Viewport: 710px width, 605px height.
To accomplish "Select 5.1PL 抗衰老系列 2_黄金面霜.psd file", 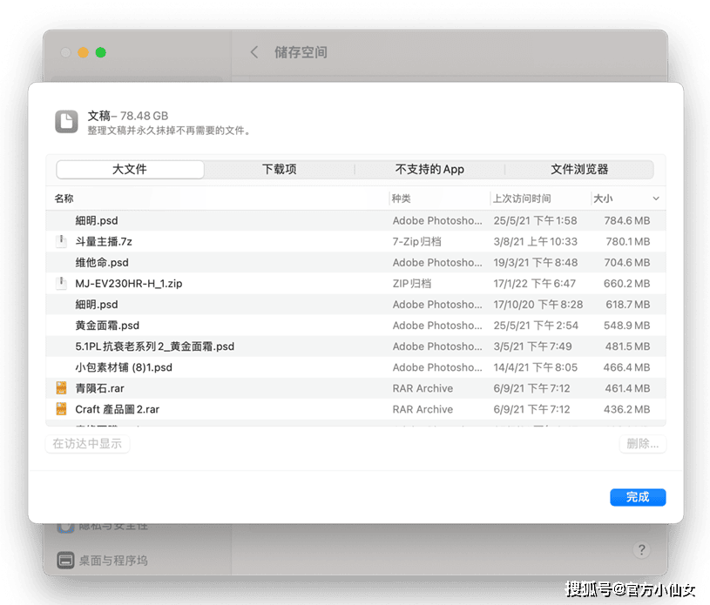I will coord(155,346).
